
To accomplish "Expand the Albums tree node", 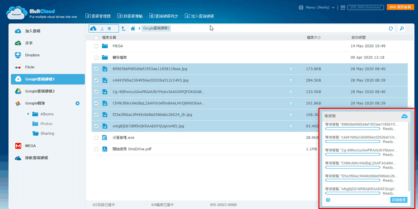I will (x=28, y=114).
